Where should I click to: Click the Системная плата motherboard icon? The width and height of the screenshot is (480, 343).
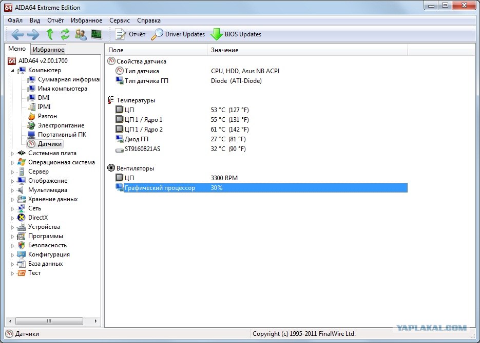coord(22,153)
